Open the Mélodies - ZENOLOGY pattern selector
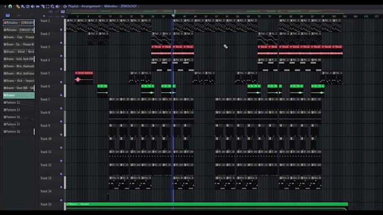 [x=120, y=6]
